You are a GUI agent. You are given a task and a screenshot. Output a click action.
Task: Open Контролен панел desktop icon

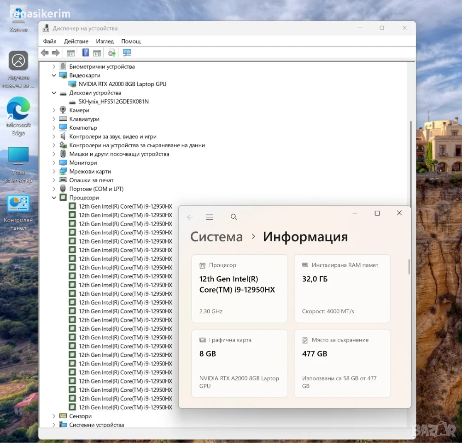click(18, 212)
